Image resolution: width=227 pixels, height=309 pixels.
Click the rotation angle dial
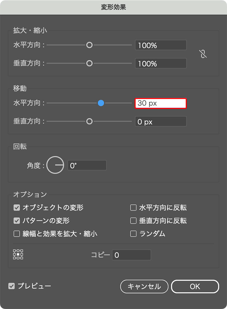[x=55, y=165]
